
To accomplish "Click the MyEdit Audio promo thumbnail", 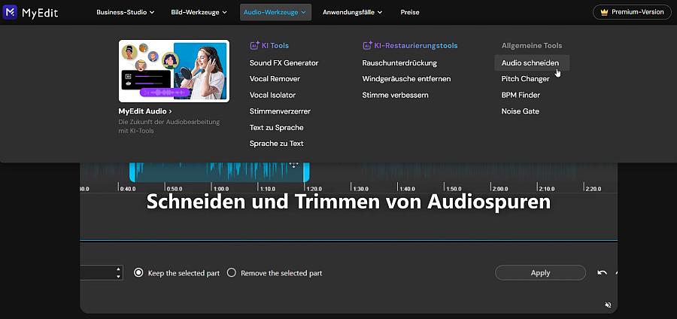I will point(174,71).
